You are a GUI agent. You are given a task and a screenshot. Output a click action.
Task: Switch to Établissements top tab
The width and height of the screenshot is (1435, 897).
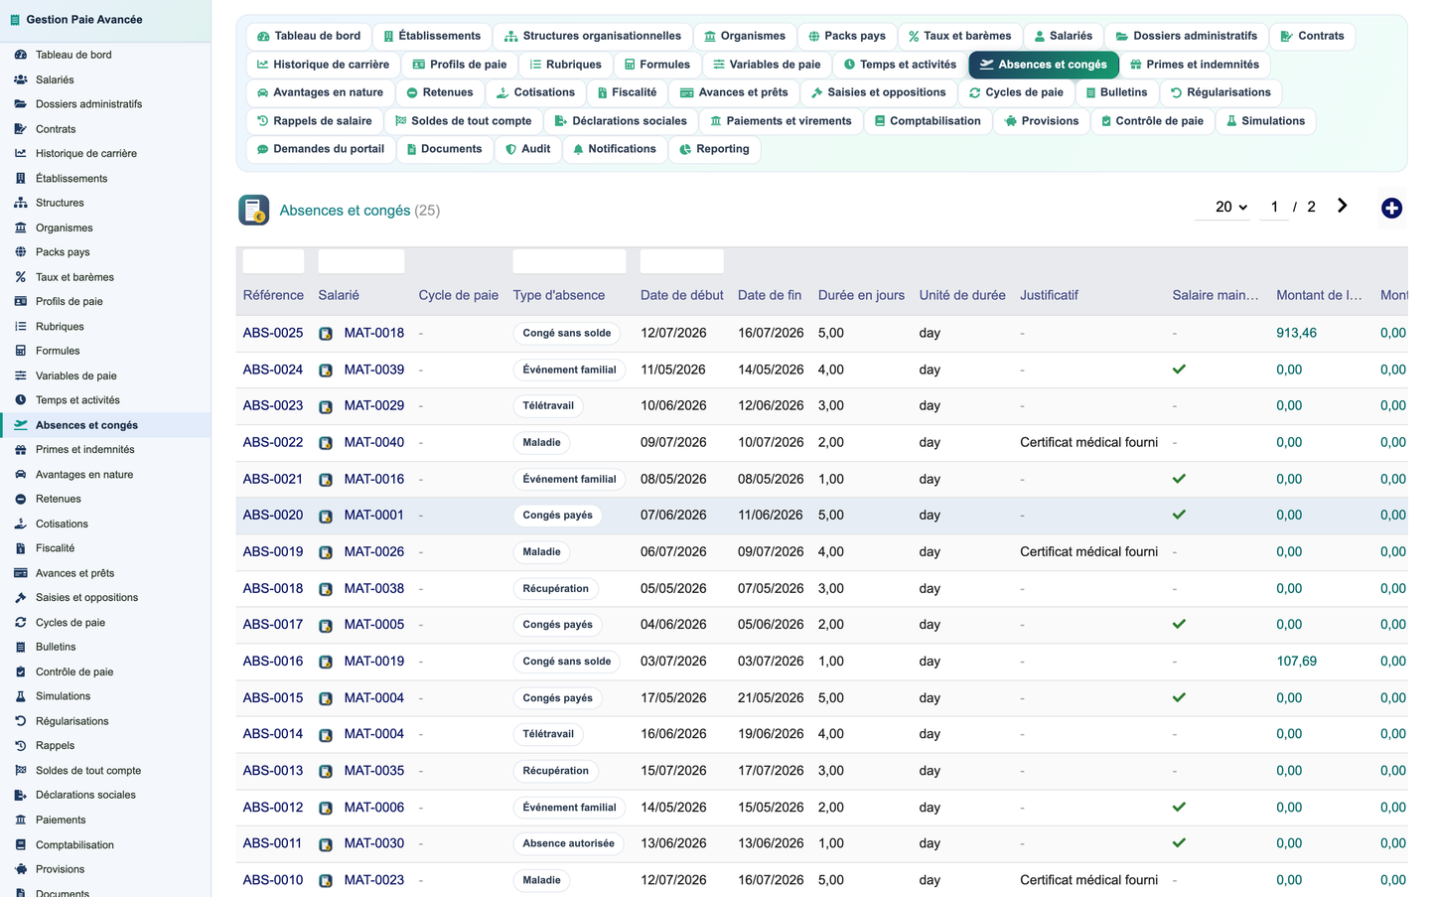432,36
